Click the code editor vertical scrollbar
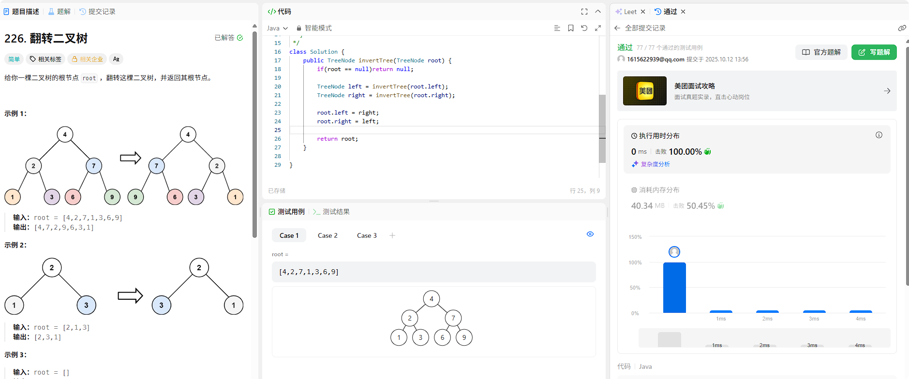The image size is (909, 379). point(602,129)
